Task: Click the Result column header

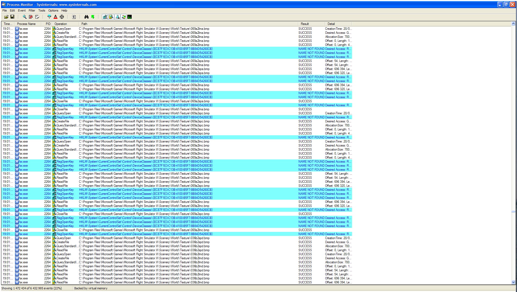Action: pos(311,24)
